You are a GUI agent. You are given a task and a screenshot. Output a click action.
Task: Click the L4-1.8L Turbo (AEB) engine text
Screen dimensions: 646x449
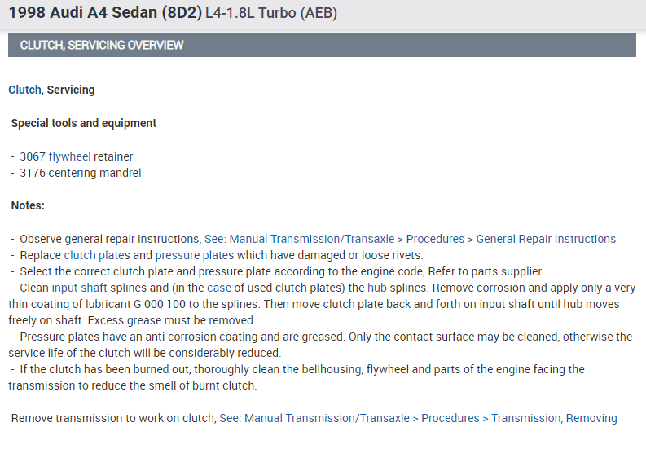pyautogui.click(x=271, y=14)
